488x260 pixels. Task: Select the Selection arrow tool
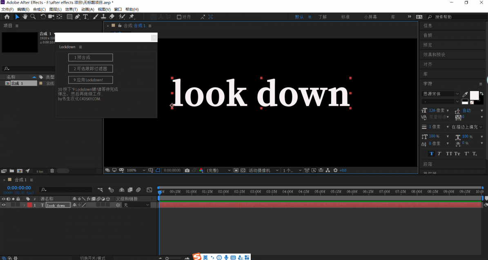tap(17, 17)
